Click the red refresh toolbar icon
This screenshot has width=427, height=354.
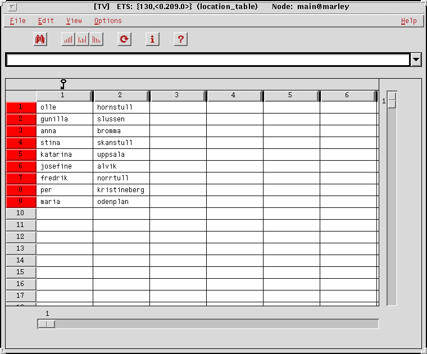click(125, 39)
